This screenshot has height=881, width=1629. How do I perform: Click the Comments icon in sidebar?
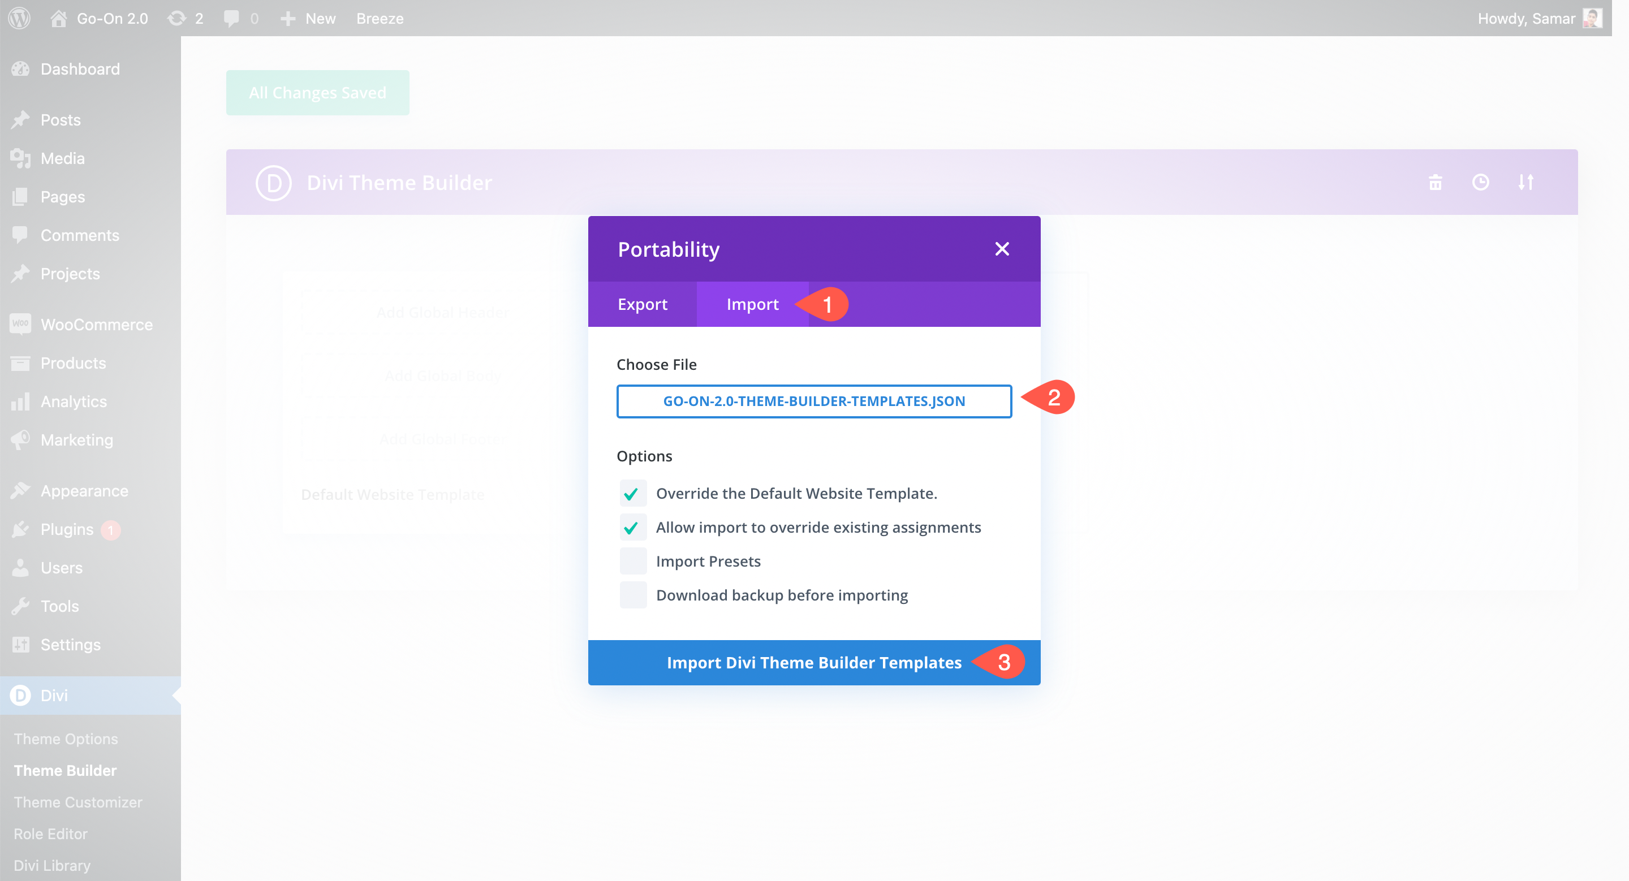(20, 235)
